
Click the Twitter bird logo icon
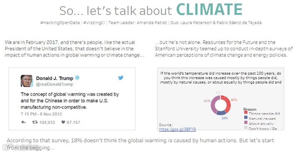pos(121,78)
